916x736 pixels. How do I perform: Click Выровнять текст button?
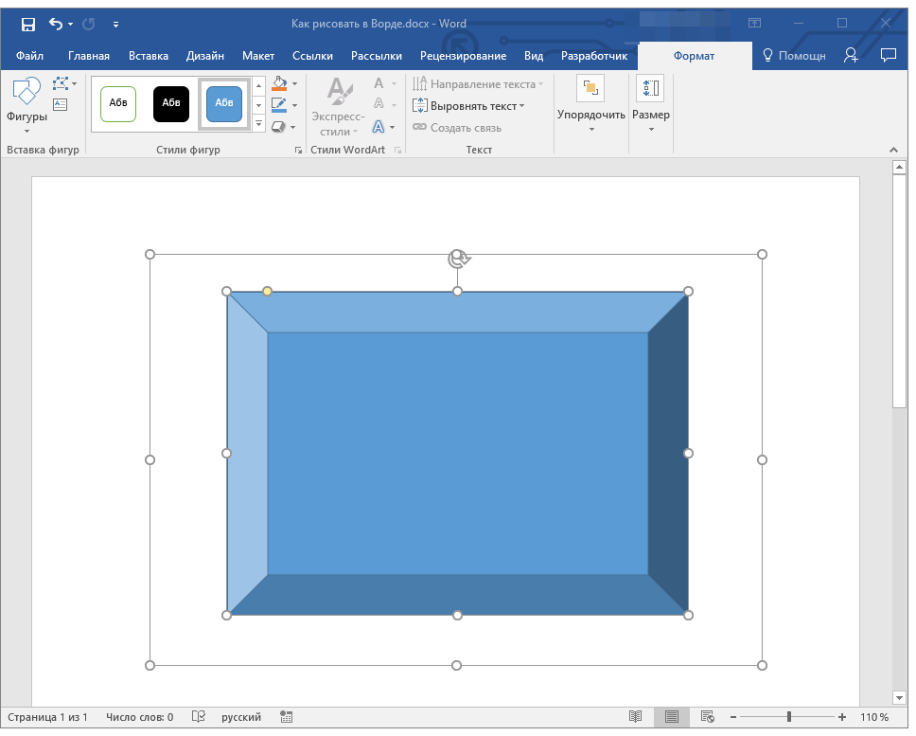point(468,106)
